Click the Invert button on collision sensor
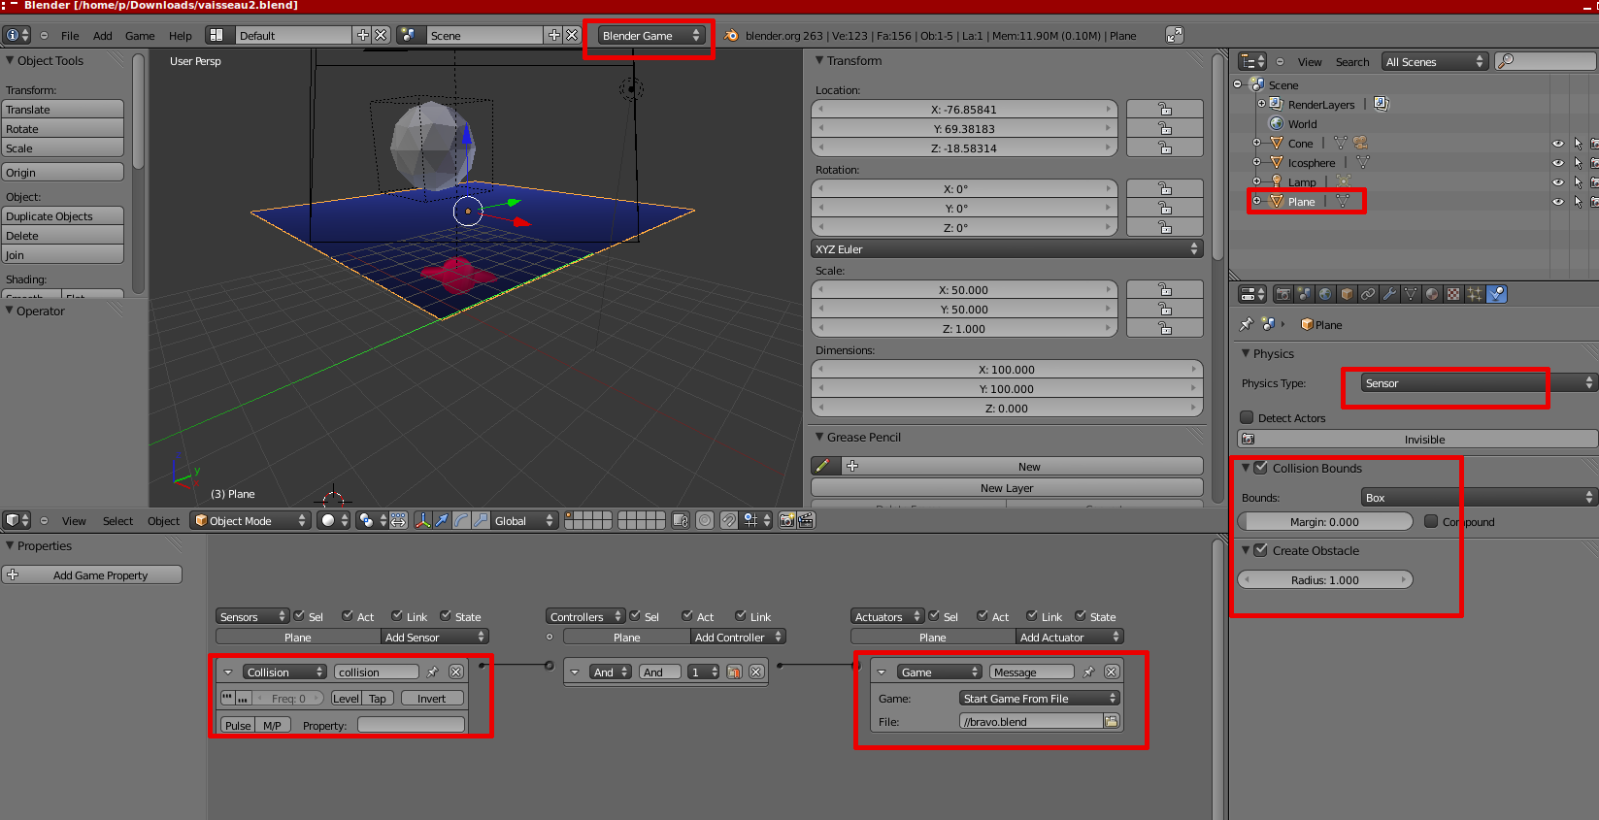 431,698
